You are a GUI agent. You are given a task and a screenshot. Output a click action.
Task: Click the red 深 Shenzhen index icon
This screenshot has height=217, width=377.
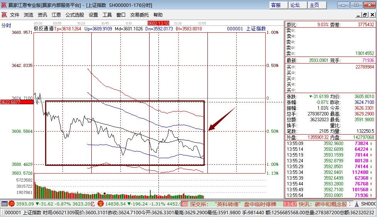[101, 204]
